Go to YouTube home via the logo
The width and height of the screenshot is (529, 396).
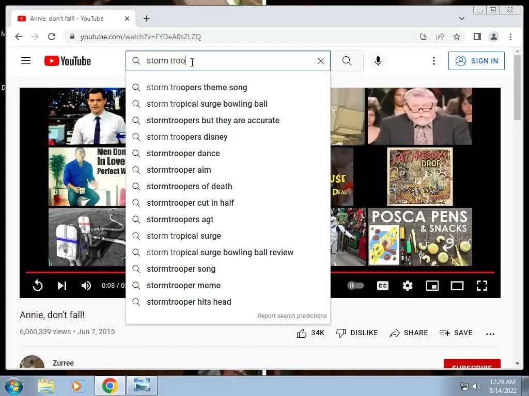click(x=68, y=61)
